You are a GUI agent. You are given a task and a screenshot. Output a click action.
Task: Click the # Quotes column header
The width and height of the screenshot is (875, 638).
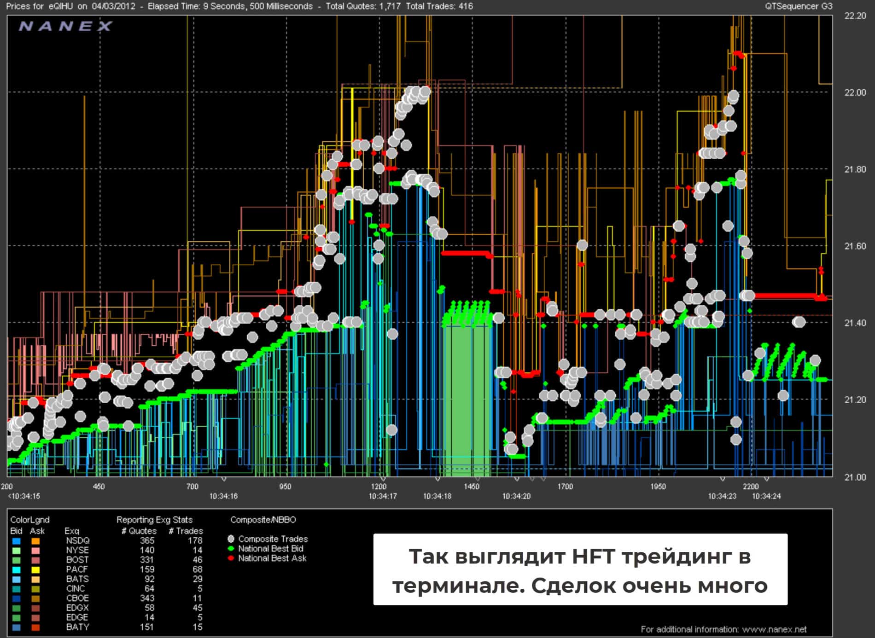pos(139,531)
